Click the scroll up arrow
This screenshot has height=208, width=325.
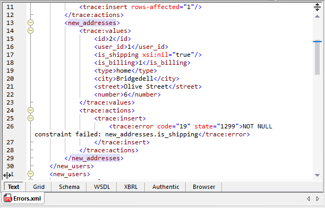click(317, 16)
